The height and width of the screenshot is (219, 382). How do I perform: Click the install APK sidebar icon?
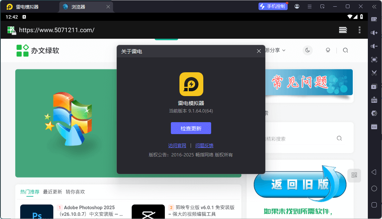[x=374, y=100]
